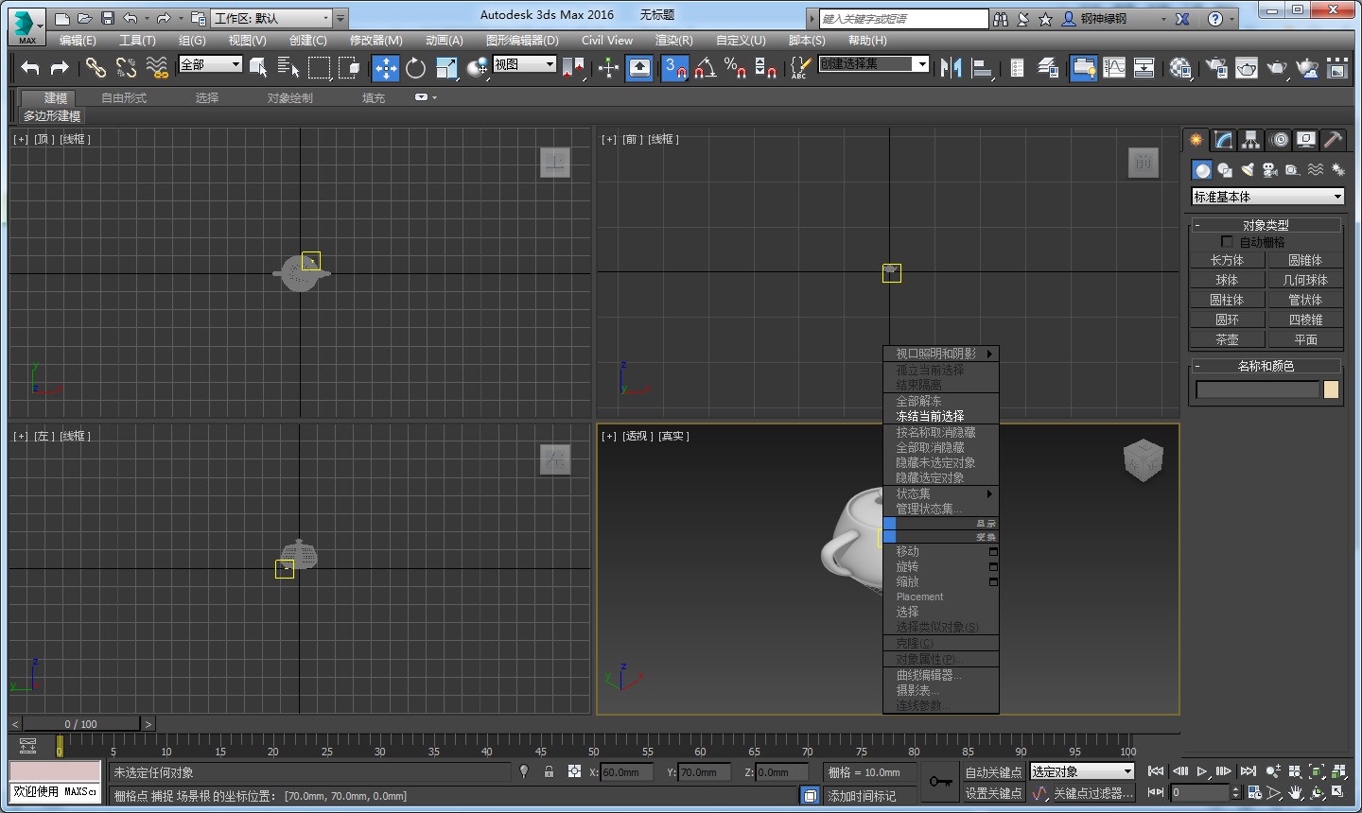Expand 视口照明和阴影 submenu
The height and width of the screenshot is (813, 1362).
[x=941, y=354]
